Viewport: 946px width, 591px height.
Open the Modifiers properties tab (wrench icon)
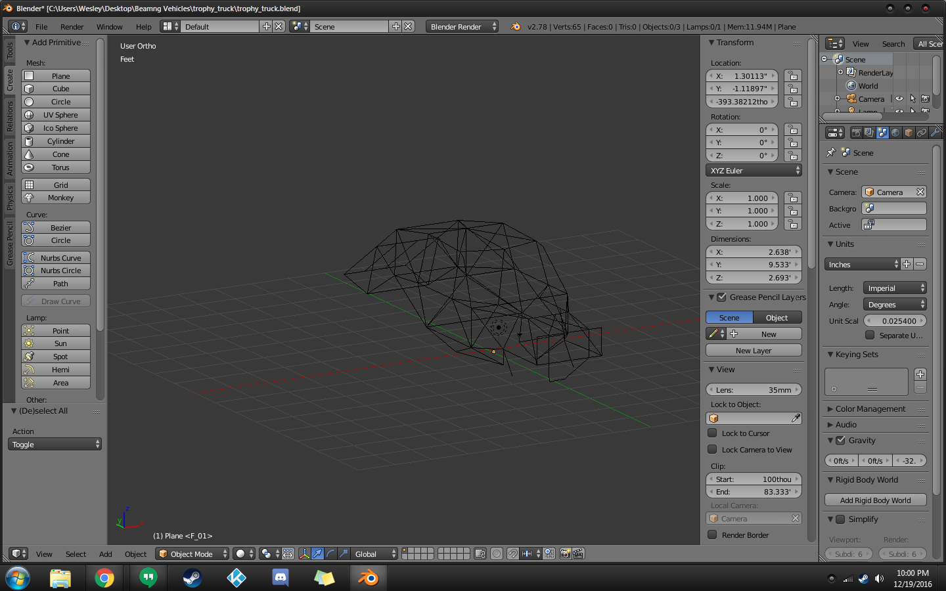coord(935,133)
